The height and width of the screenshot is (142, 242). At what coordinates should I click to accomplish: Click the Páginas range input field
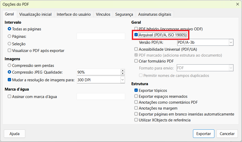101,37
